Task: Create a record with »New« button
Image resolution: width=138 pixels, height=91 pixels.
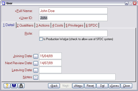Action: [78, 86]
